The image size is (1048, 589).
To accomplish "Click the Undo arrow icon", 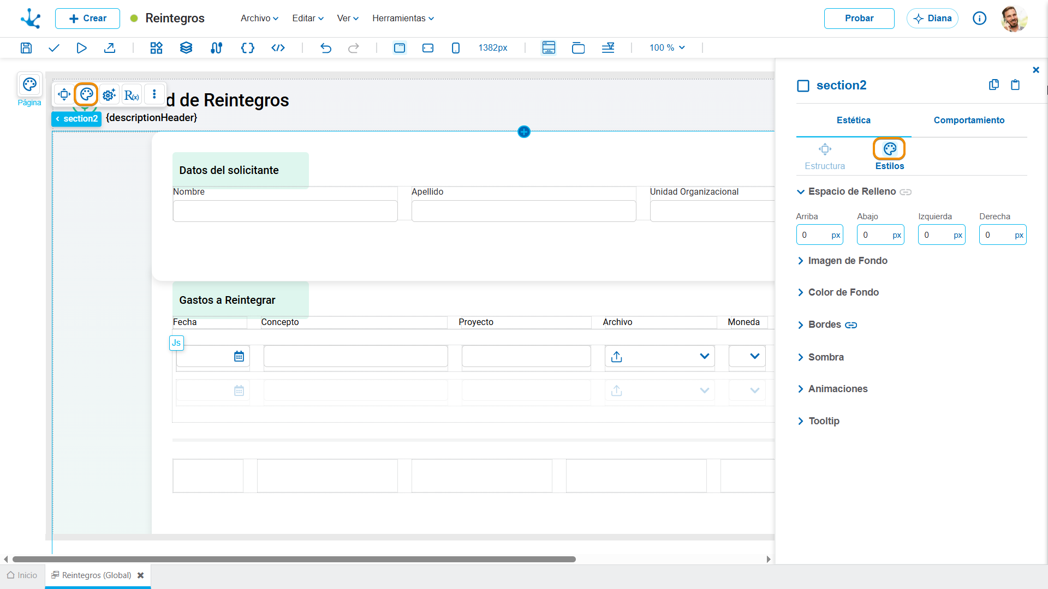I will tap(326, 48).
